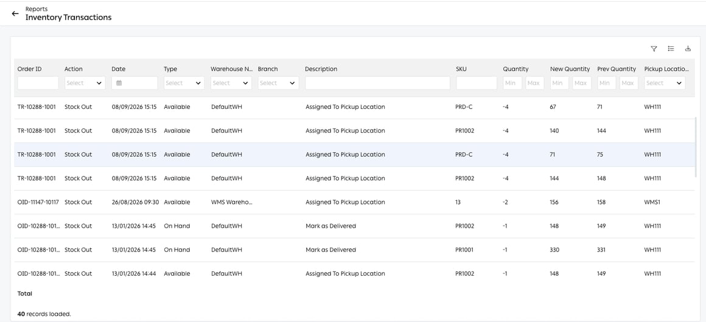Viewport: 706px width, 322px height.
Task: Open the column list settings icon
Action: pos(671,49)
